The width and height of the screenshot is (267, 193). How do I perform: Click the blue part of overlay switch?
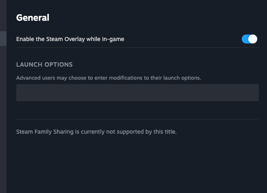(x=245, y=39)
